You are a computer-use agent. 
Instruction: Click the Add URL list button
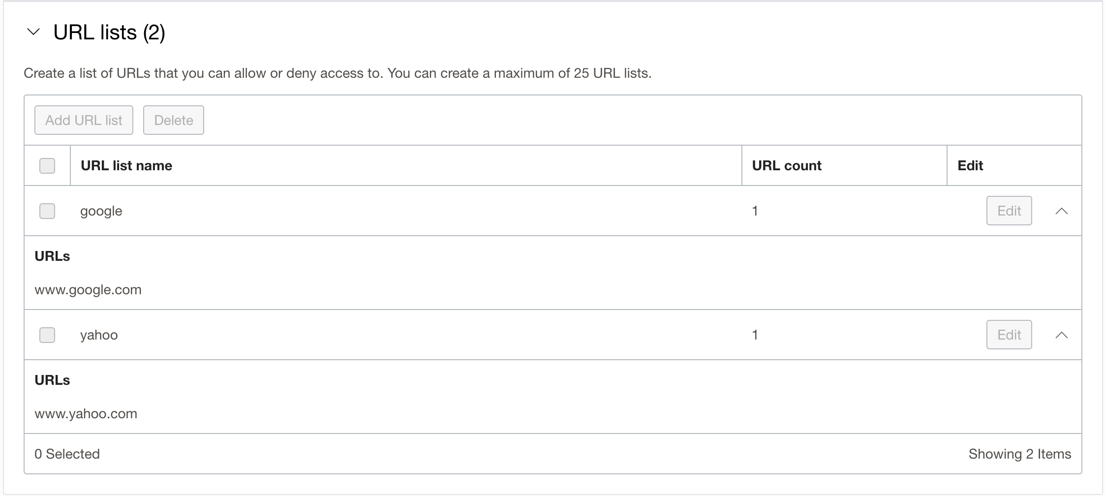click(84, 120)
